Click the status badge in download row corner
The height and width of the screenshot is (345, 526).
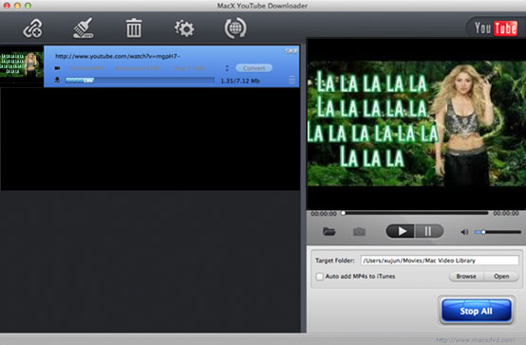pyautogui.click(x=291, y=51)
